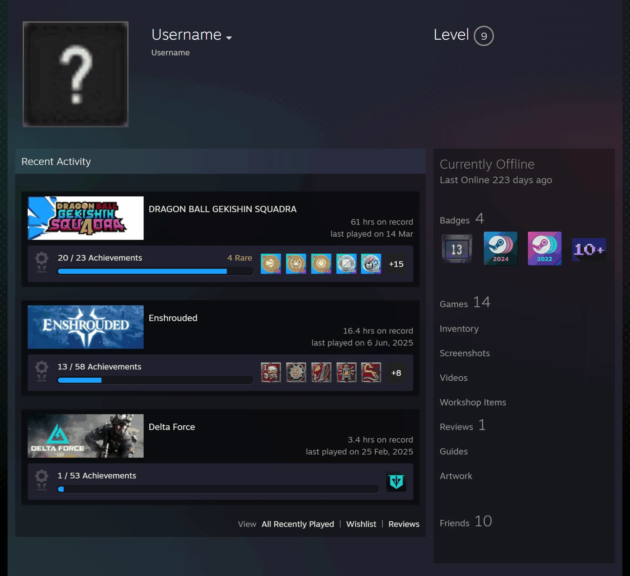Click the Enshrouded number 5 achievement icon
Screen dimensions: 630x576
296,372
